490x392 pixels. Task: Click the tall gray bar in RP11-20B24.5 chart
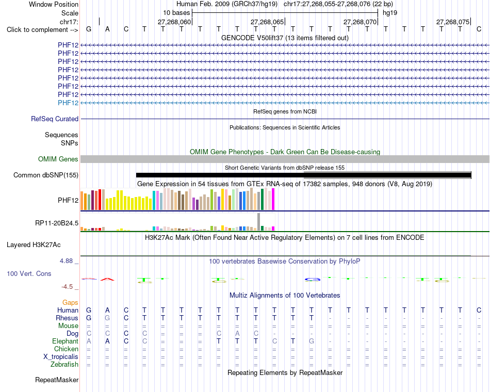[x=259, y=222]
